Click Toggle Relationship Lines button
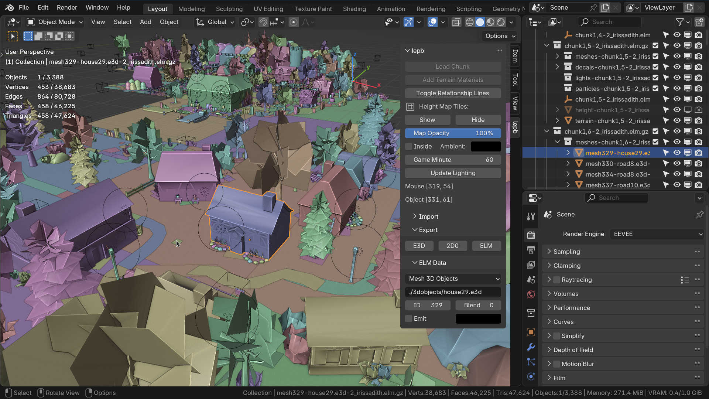Viewport: 709px width, 399px height. (453, 93)
